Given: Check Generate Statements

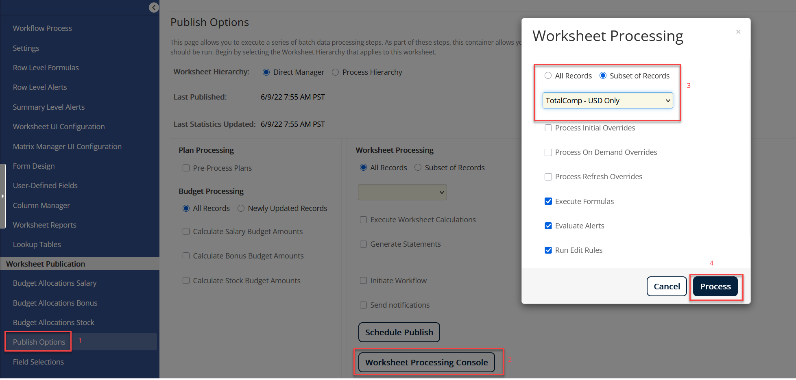Looking at the screenshot, I should [363, 244].
